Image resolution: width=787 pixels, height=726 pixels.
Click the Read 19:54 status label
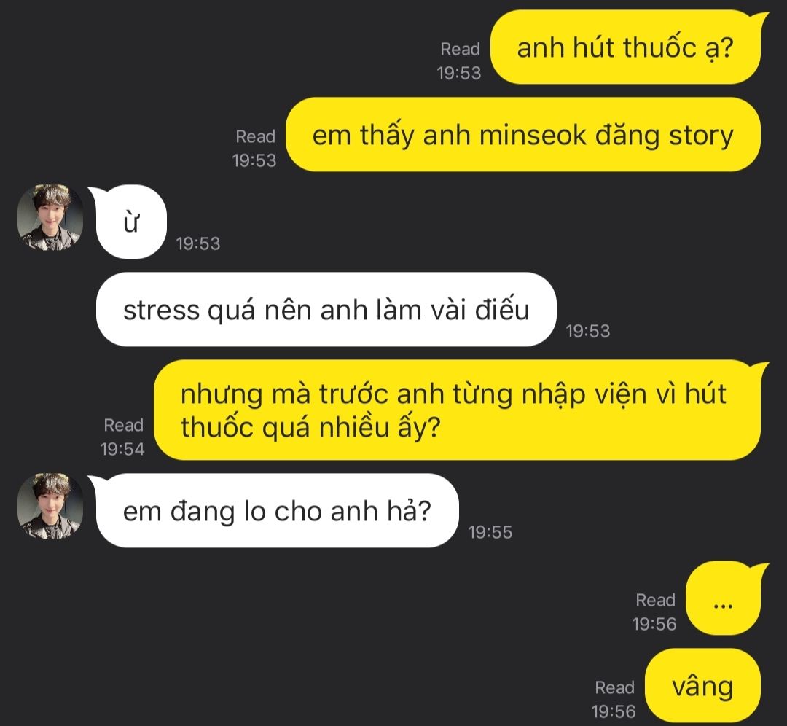point(122,437)
